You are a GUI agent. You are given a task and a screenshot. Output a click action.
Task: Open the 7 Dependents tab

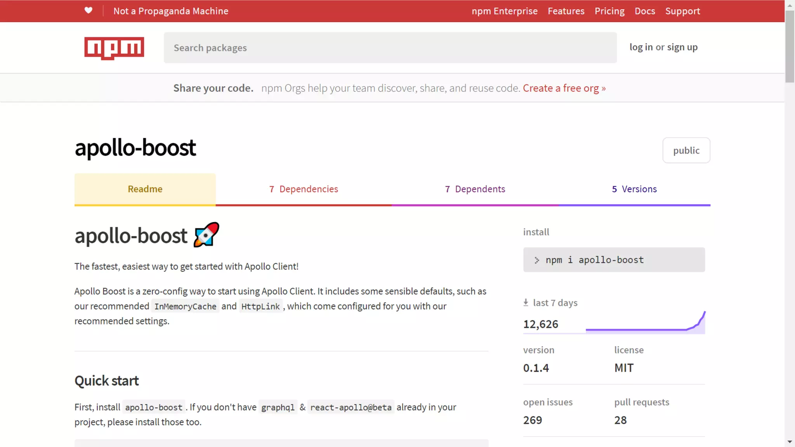click(x=475, y=189)
